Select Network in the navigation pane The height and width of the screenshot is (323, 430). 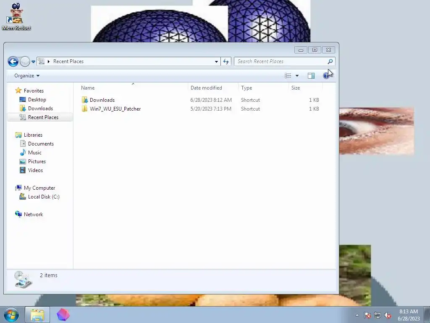point(33,214)
